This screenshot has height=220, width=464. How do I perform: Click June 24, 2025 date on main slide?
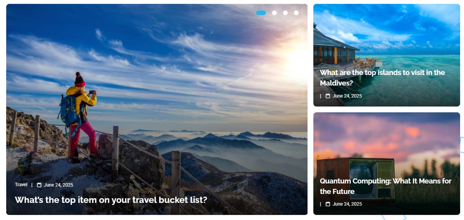[58, 185]
